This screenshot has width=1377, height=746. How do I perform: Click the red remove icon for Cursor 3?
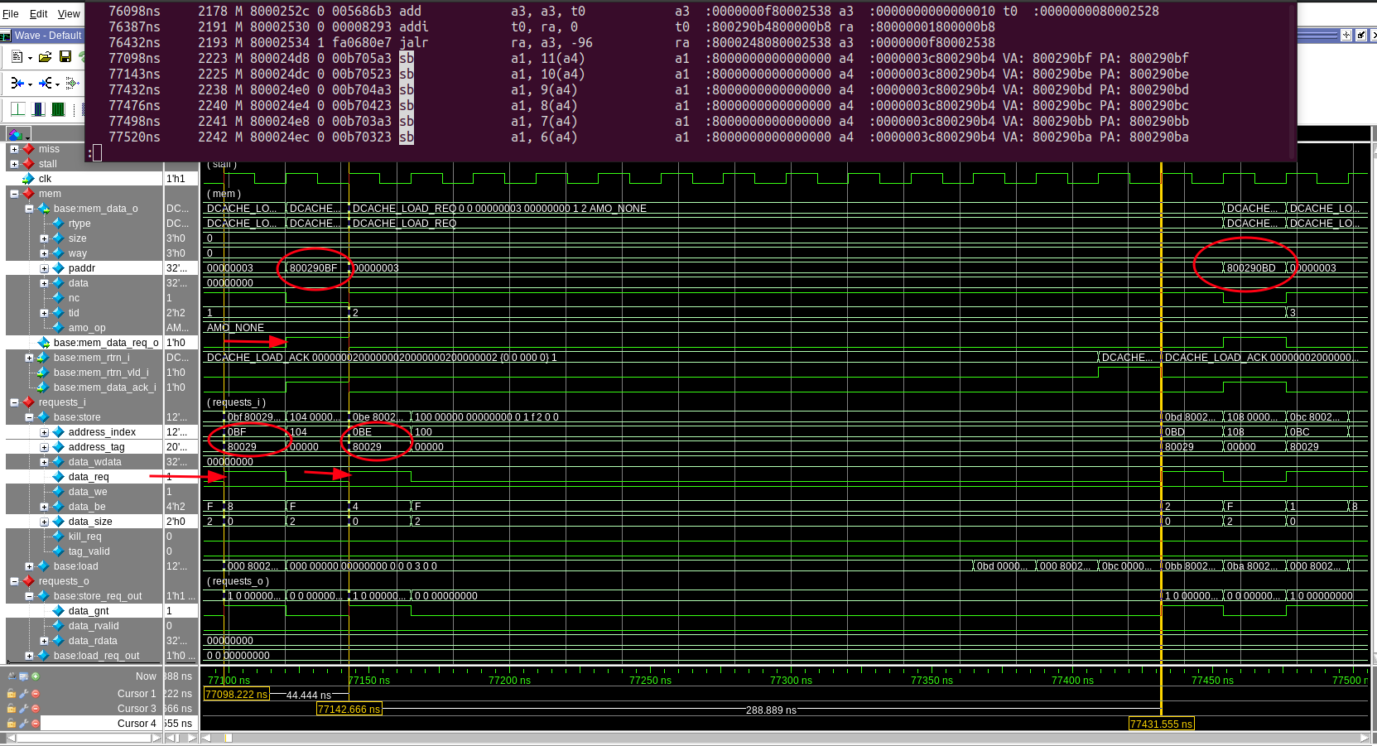(35, 709)
